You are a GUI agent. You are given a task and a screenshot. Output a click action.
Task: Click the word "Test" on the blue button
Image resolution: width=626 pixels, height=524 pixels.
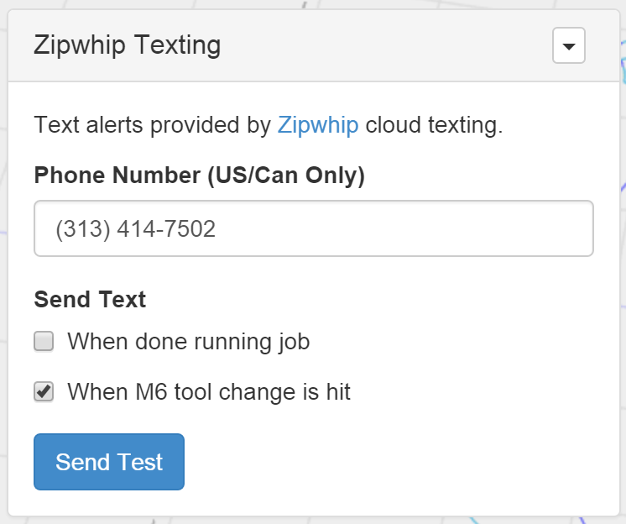coord(140,462)
